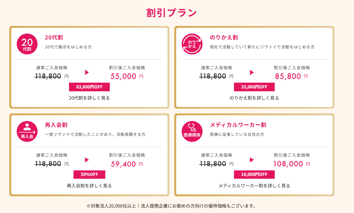
Task: Click the 再入会 person icon badge
Action: tap(27, 131)
